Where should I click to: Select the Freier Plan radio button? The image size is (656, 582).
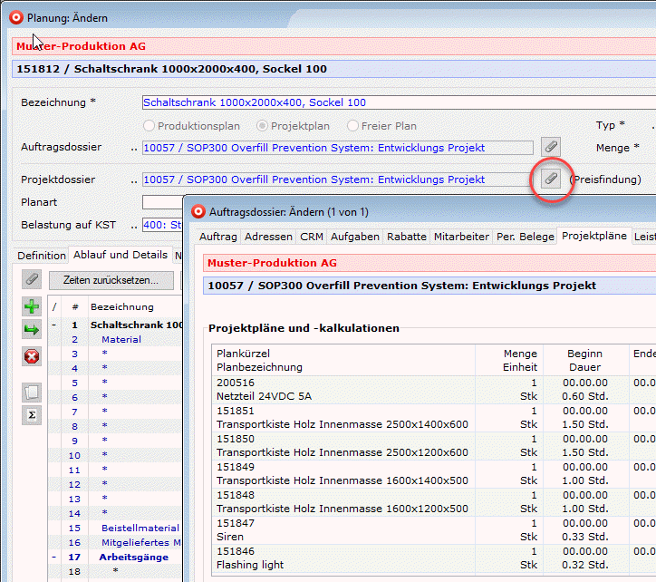click(x=353, y=126)
